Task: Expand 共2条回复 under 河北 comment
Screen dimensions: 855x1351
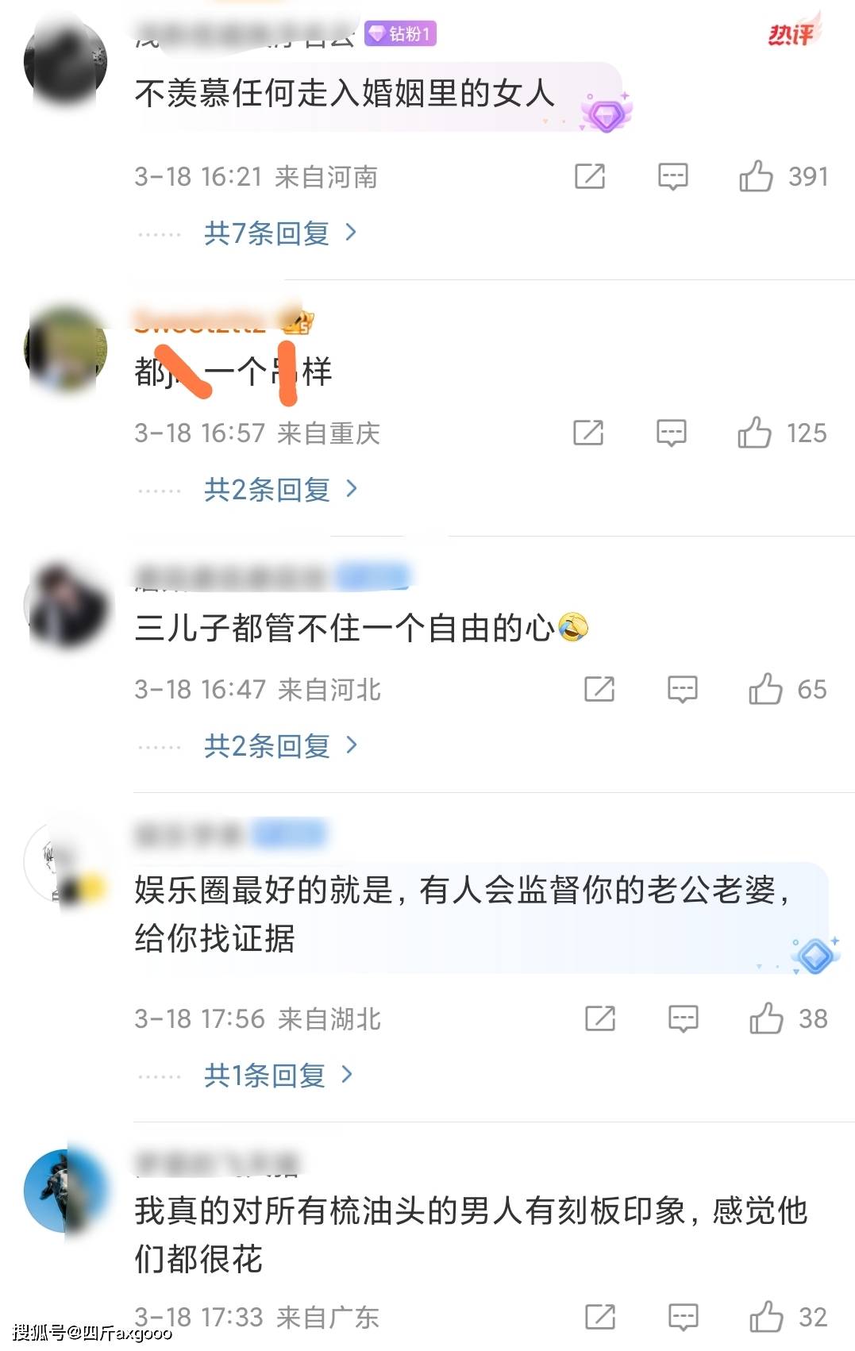Action: coord(280,745)
